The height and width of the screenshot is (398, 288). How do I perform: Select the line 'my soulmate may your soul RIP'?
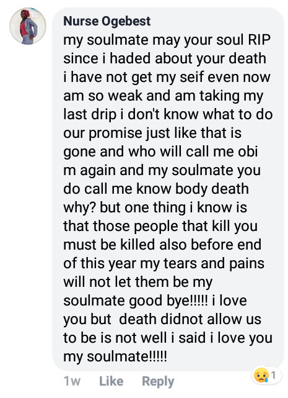(167, 40)
